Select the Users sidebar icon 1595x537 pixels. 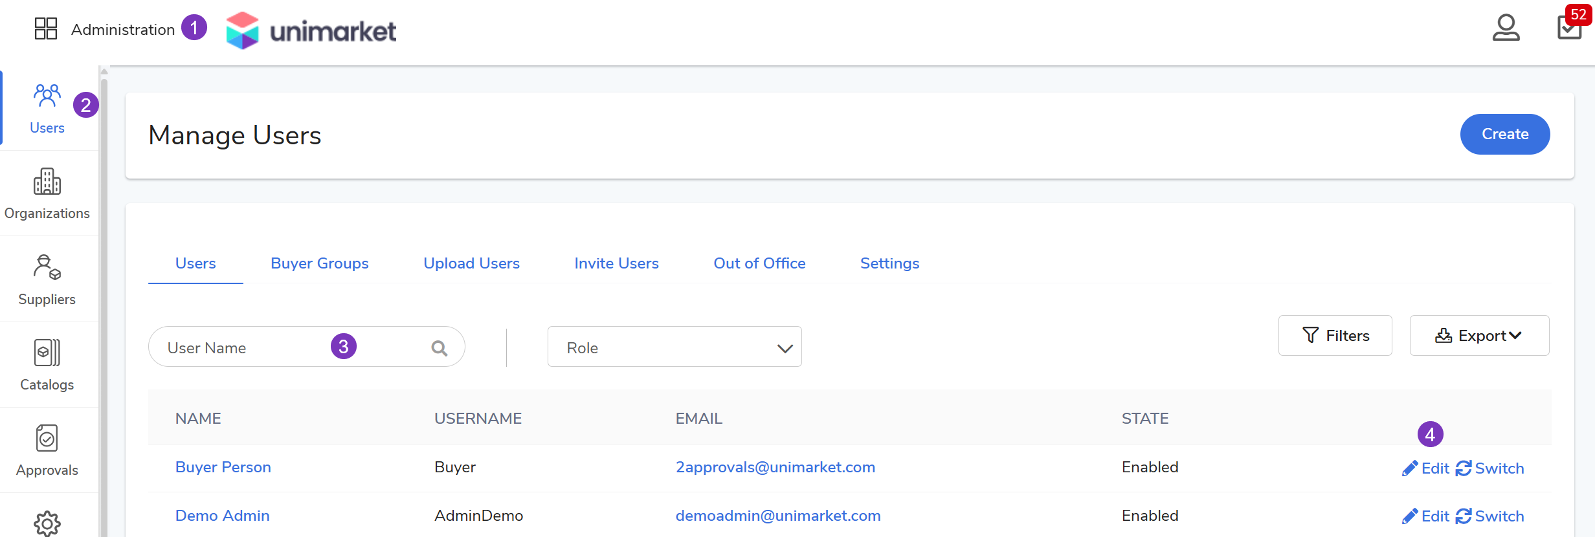[47, 108]
